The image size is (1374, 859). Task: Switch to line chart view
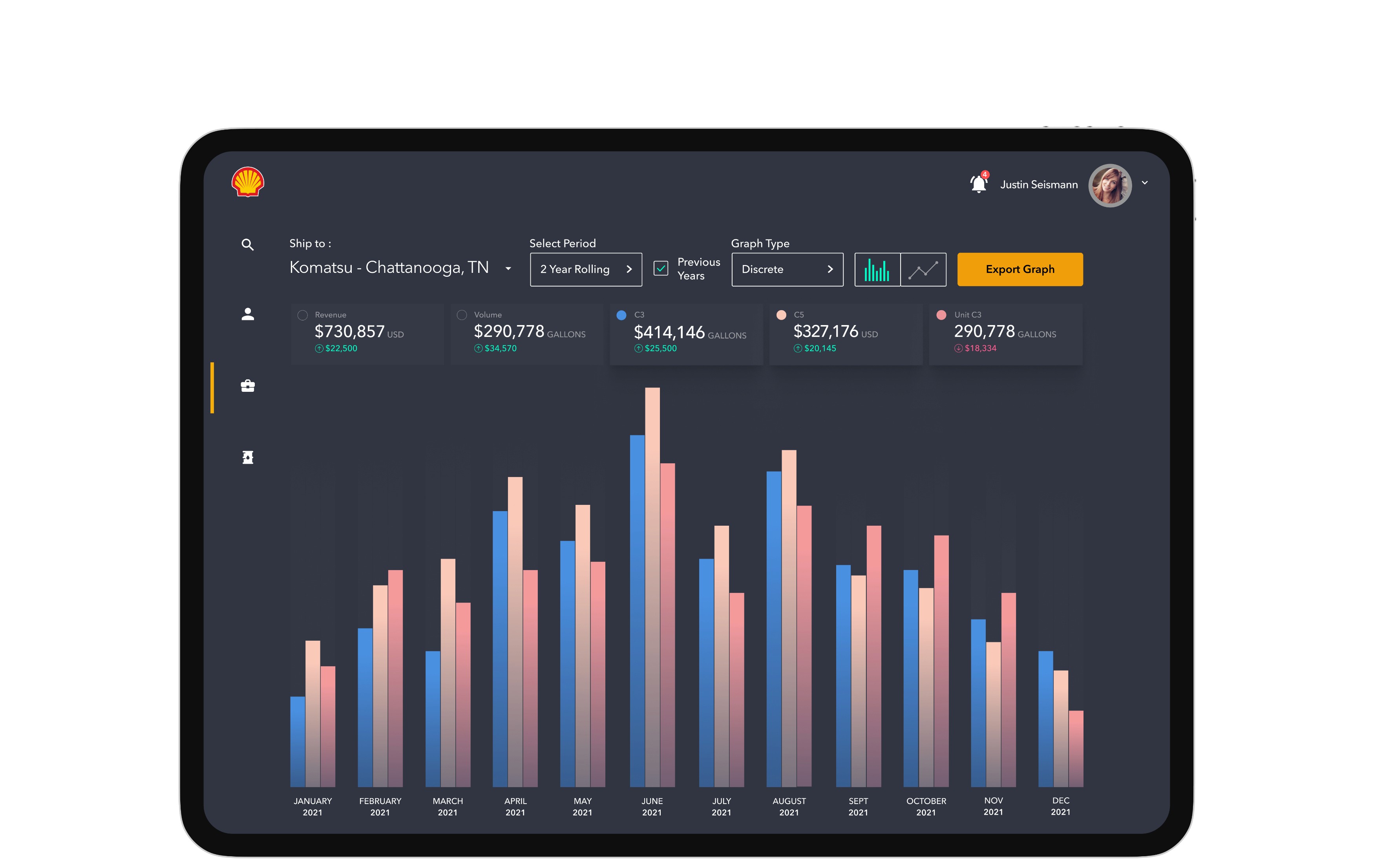(923, 270)
